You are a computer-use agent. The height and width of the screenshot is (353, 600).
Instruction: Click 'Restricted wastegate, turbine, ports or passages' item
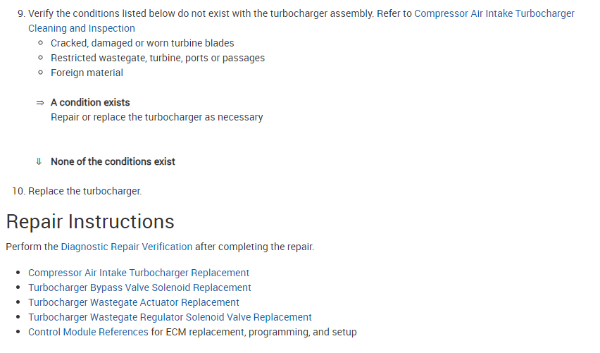(158, 58)
